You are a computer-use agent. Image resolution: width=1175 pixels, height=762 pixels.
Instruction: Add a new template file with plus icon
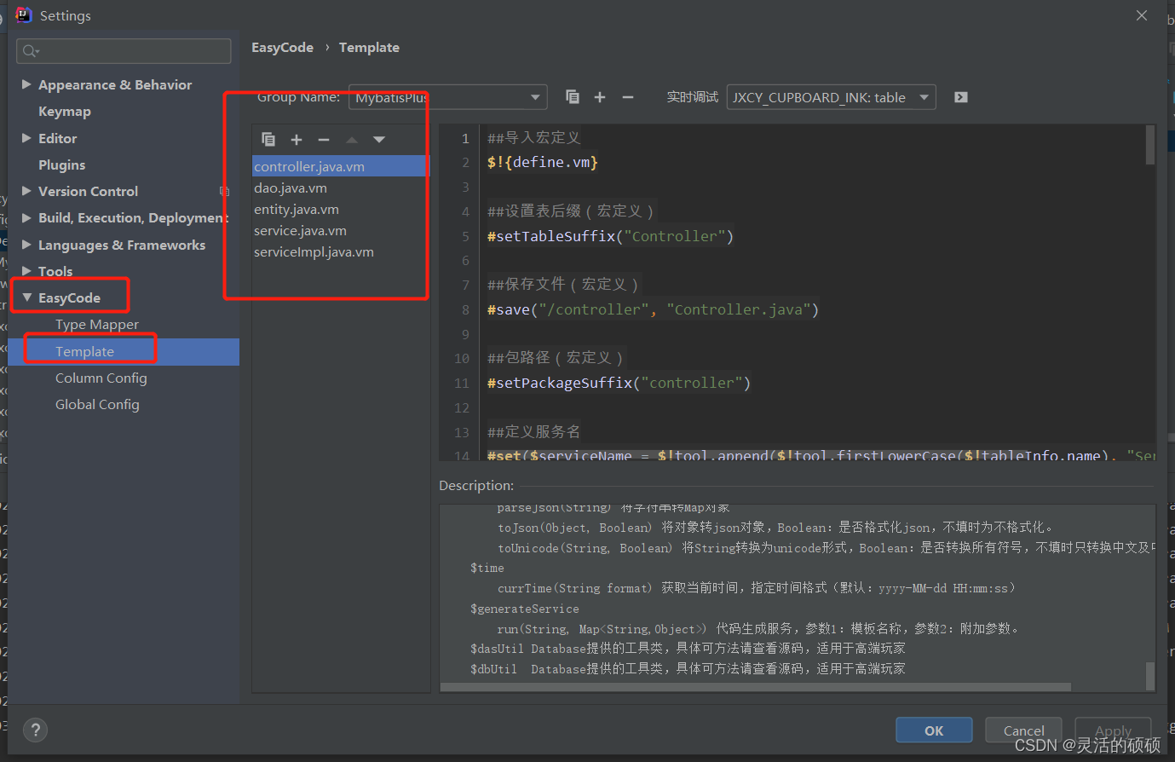pos(296,139)
